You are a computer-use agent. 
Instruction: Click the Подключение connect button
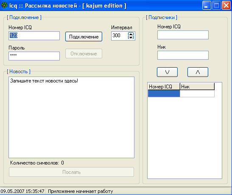pos(84,37)
